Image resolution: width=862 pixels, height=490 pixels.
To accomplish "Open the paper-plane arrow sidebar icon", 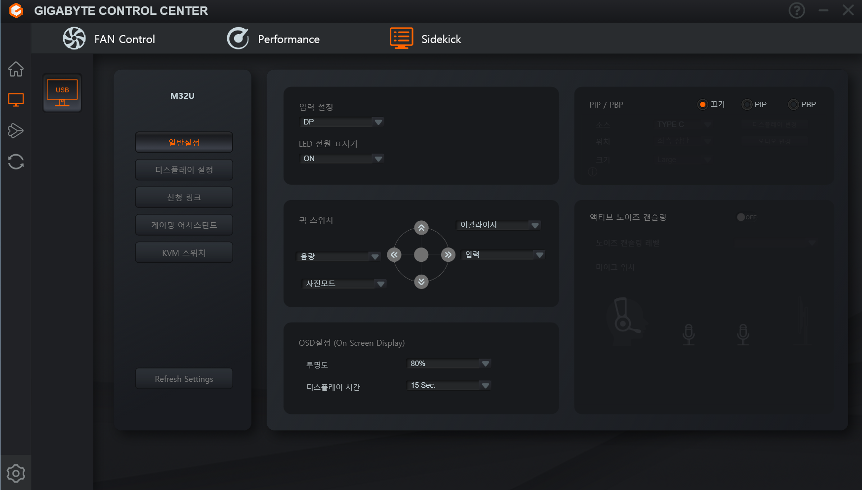I will pyautogui.click(x=16, y=130).
